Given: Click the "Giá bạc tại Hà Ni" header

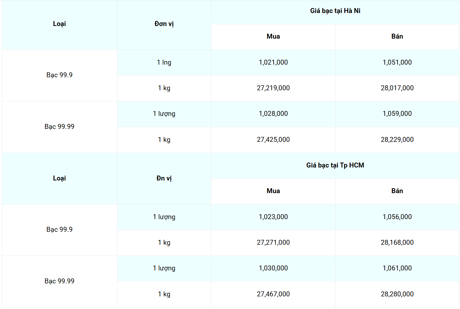Looking at the screenshot, I should (x=335, y=11).
